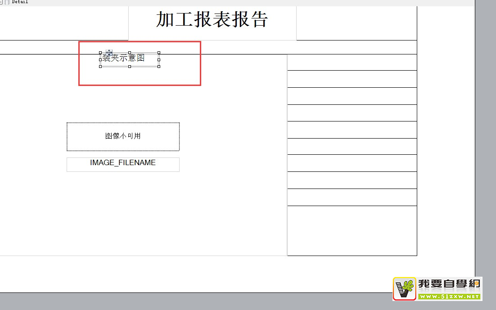This screenshot has height=310, width=496.
Task: Click the top-center resize handle of the selected label
Action: point(130,53)
